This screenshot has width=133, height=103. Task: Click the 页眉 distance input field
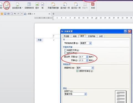tap(83, 57)
